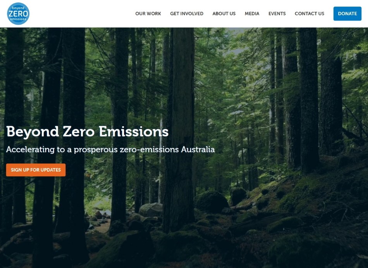This screenshot has width=368, height=268.
Task: Click the 'Beyond Zero Emissions' hero heading
Action: 87,131
